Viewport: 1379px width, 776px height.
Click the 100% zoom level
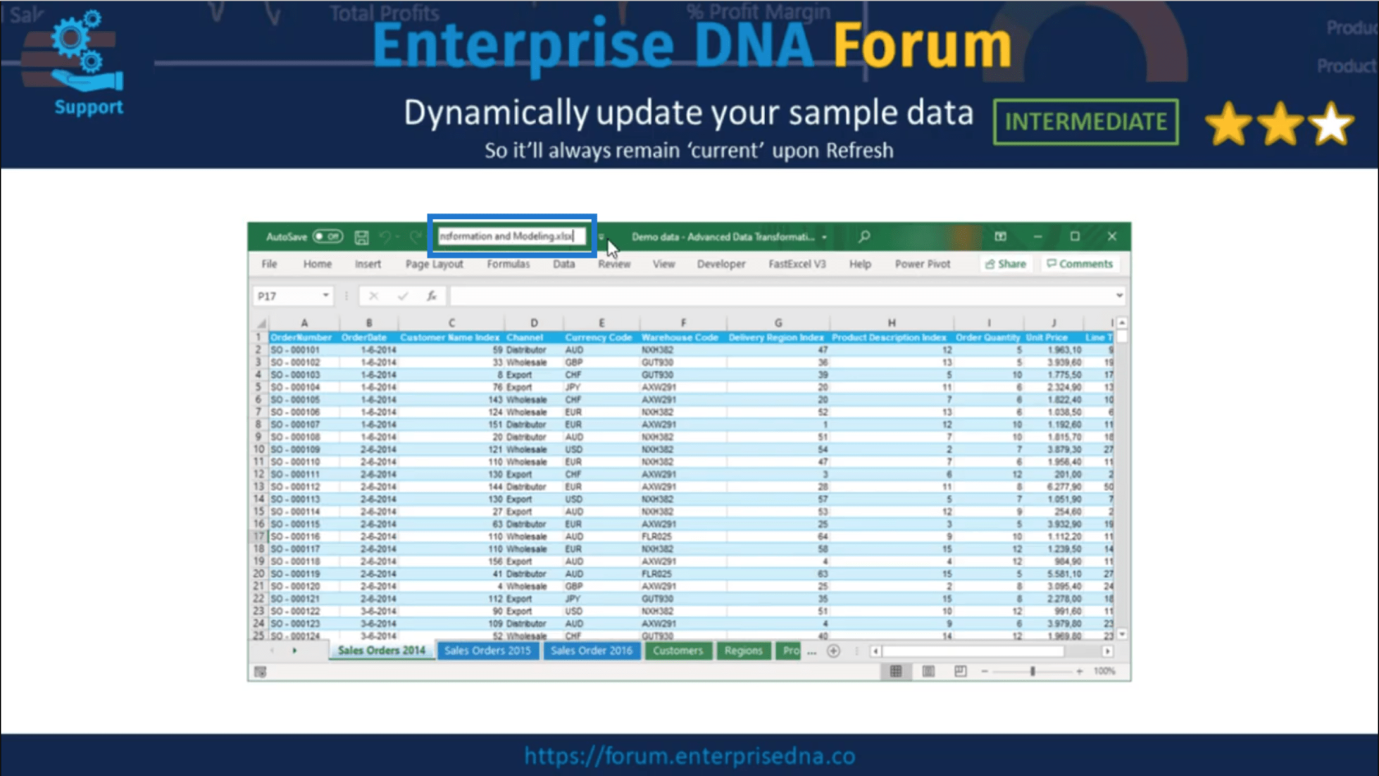pyautogui.click(x=1105, y=671)
